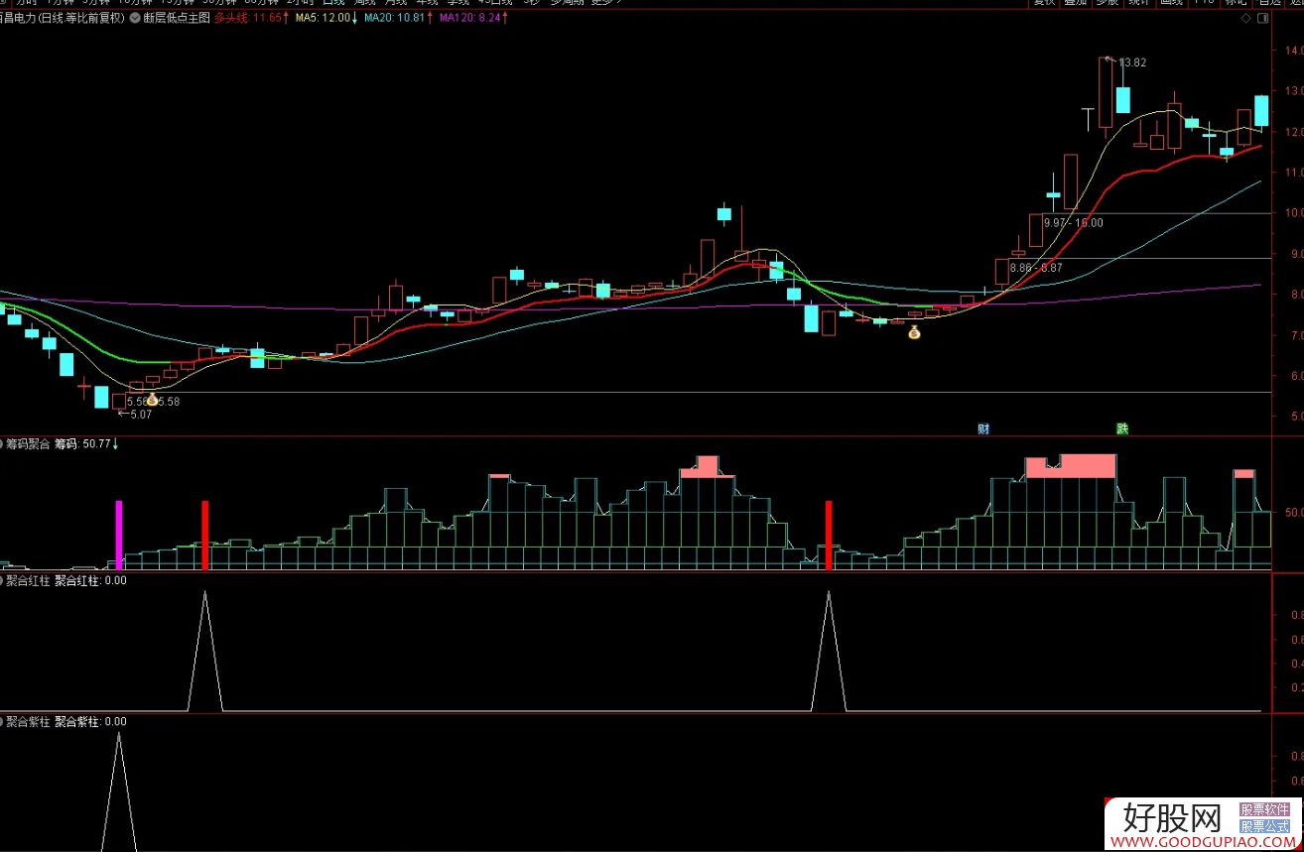Click the first white spike in 聚合红柱 panel
This screenshot has height=852, width=1304.
(205, 651)
